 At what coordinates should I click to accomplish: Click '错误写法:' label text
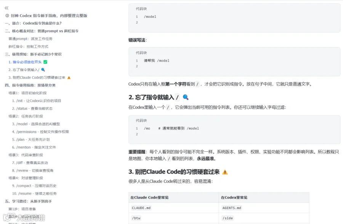pyautogui.click(x=138, y=40)
